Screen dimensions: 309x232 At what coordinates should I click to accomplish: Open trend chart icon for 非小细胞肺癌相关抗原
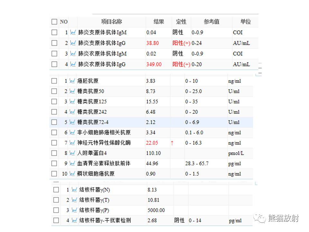[72, 132]
